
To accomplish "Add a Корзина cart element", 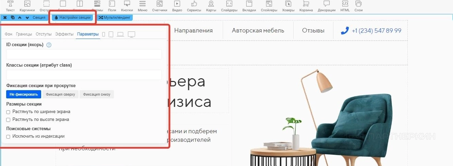I will point(306,6).
